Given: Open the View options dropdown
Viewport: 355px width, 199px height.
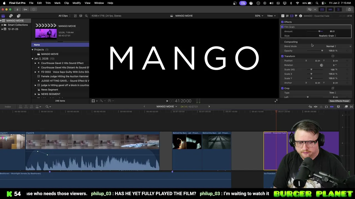Looking at the screenshot, I should pyautogui.click(x=271, y=16).
